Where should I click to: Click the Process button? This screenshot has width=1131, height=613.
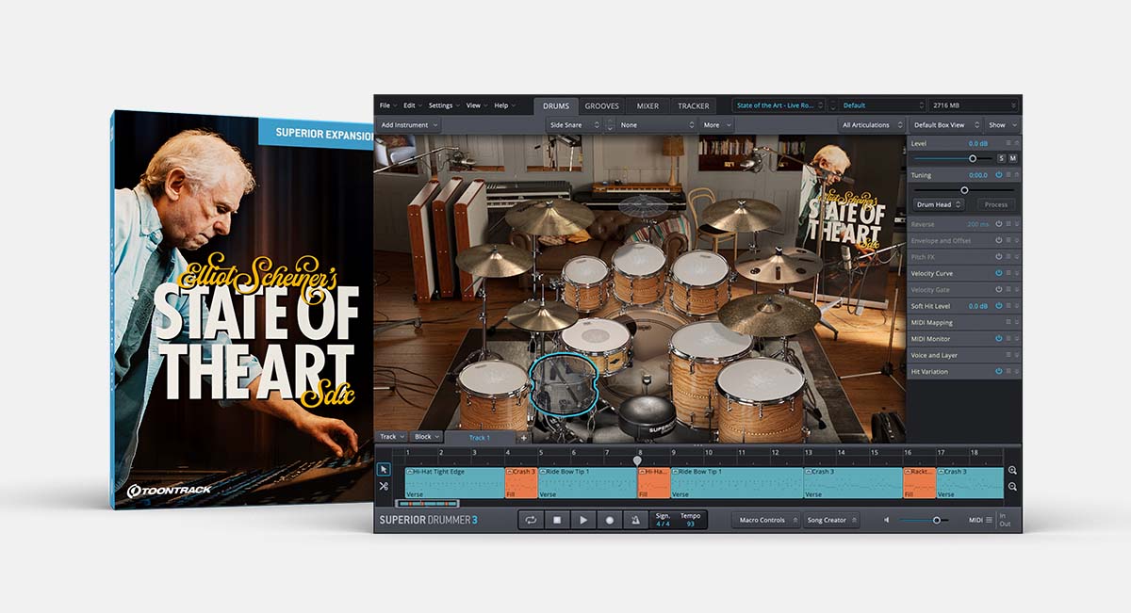pyautogui.click(x=996, y=204)
